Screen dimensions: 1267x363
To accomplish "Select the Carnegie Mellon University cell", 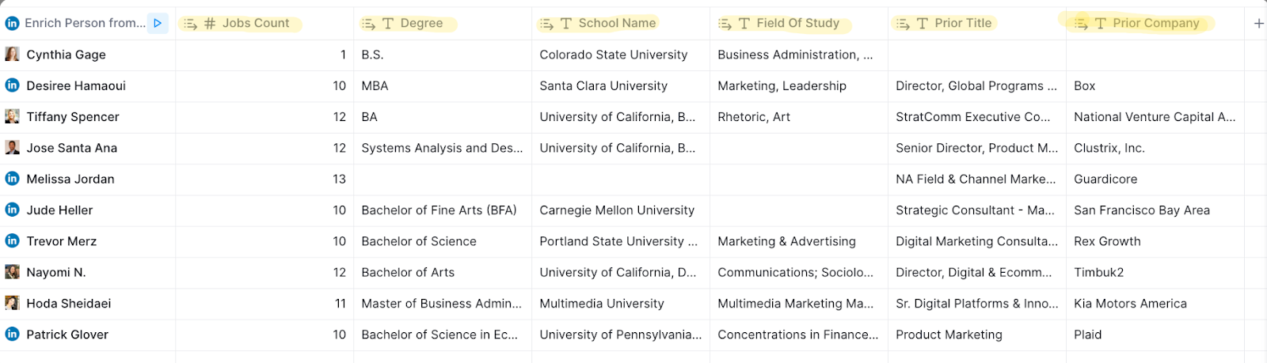I will 617,210.
